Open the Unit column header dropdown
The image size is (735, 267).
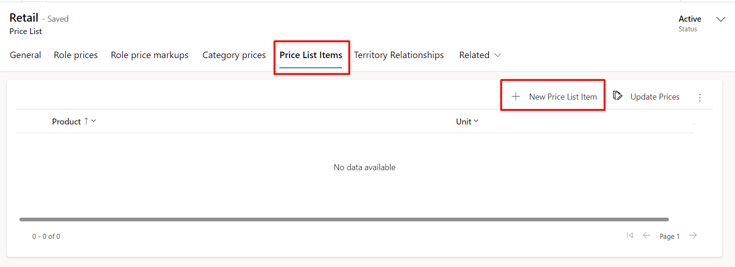(476, 121)
